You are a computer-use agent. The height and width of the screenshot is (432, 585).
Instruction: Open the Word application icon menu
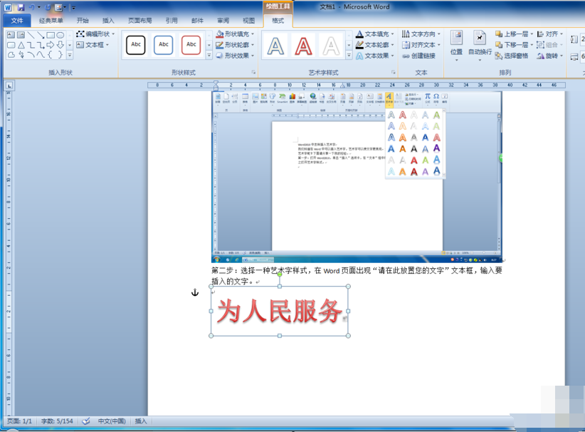pos(8,7)
